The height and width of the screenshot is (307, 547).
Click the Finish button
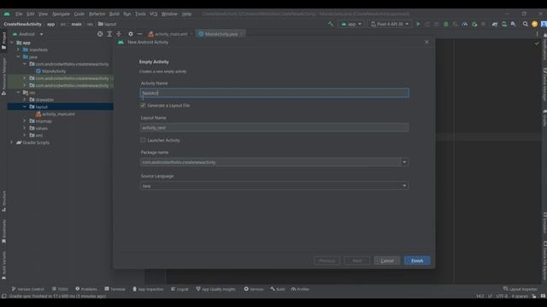pyautogui.click(x=417, y=261)
